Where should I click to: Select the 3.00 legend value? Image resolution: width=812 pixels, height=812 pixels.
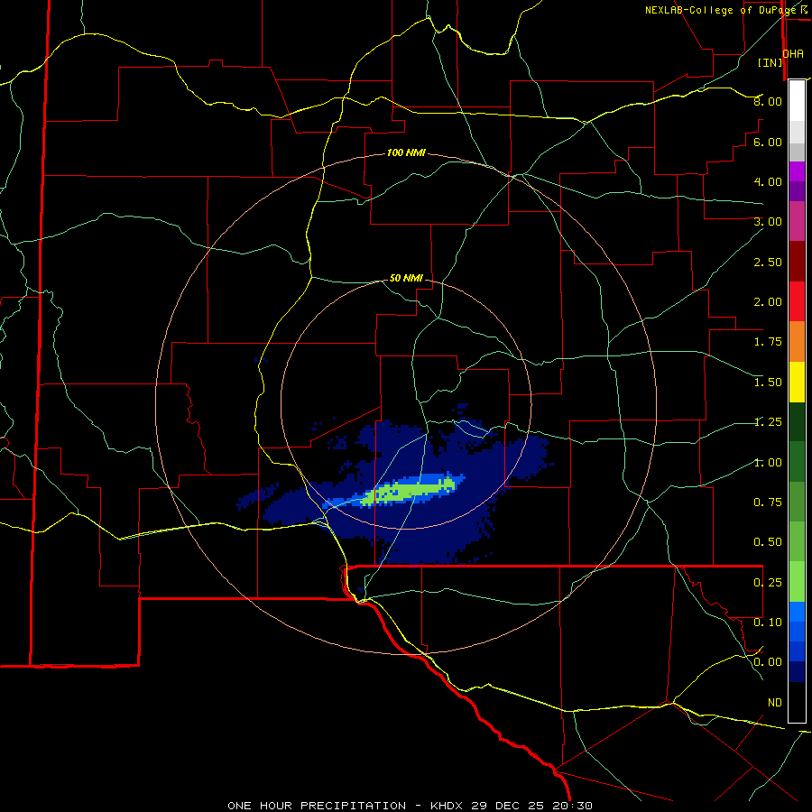pyautogui.click(x=768, y=222)
